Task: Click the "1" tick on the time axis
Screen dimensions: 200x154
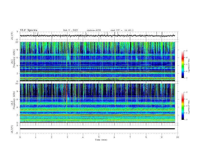Action: [36, 137]
